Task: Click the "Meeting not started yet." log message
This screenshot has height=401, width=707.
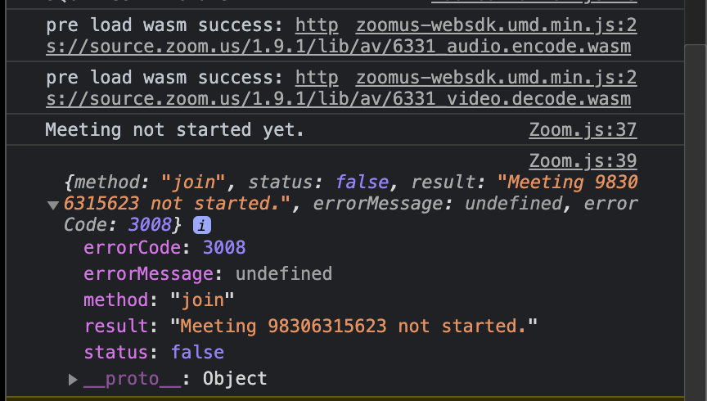Action: (x=175, y=130)
